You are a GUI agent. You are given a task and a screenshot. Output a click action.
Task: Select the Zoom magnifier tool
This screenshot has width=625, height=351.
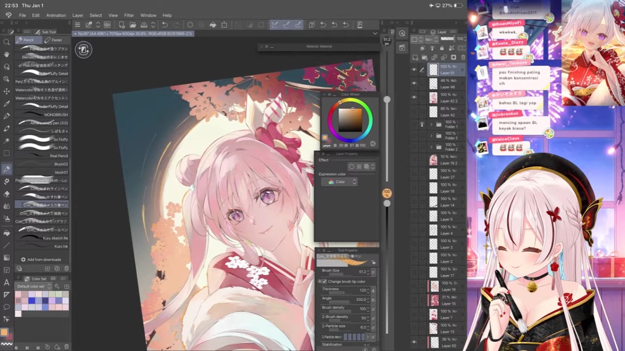tap(7, 42)
